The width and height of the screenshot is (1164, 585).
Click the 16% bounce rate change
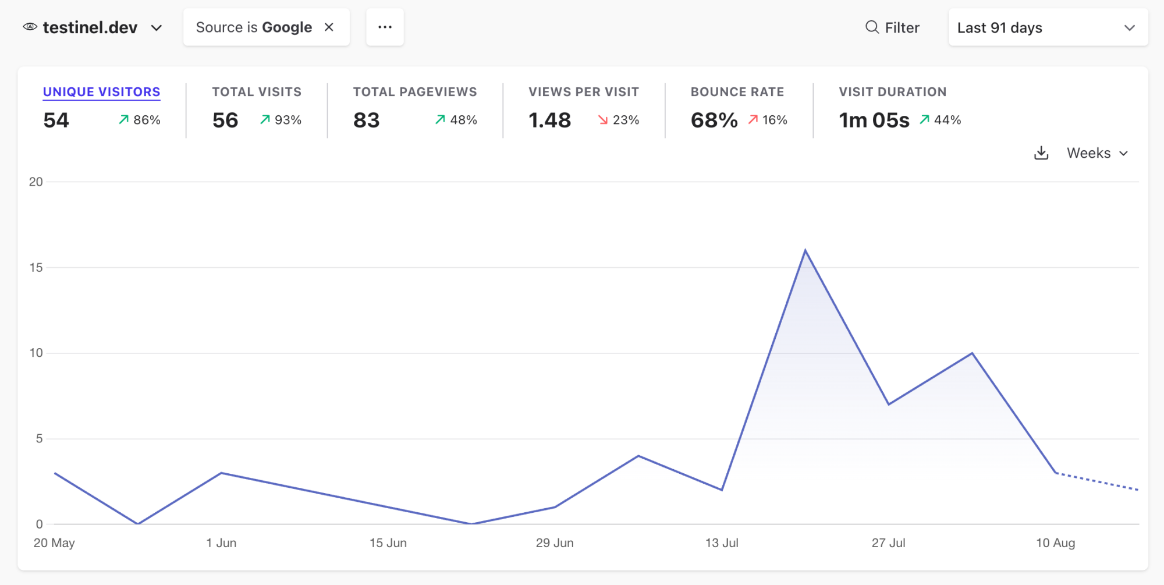[768, 120]
